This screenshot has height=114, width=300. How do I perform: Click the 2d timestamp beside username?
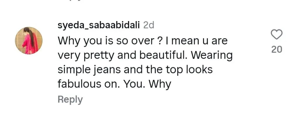[x=149, y=25]
